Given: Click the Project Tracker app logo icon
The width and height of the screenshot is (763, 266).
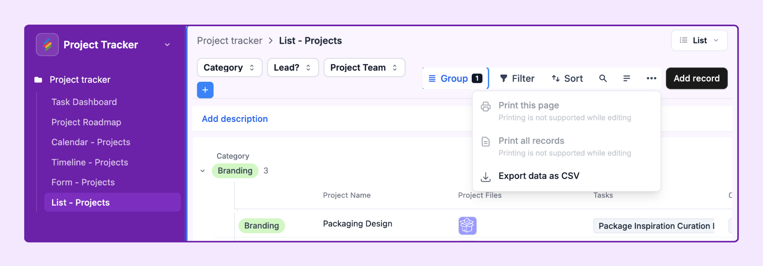Looking at the screenshot, I should 47,44.
